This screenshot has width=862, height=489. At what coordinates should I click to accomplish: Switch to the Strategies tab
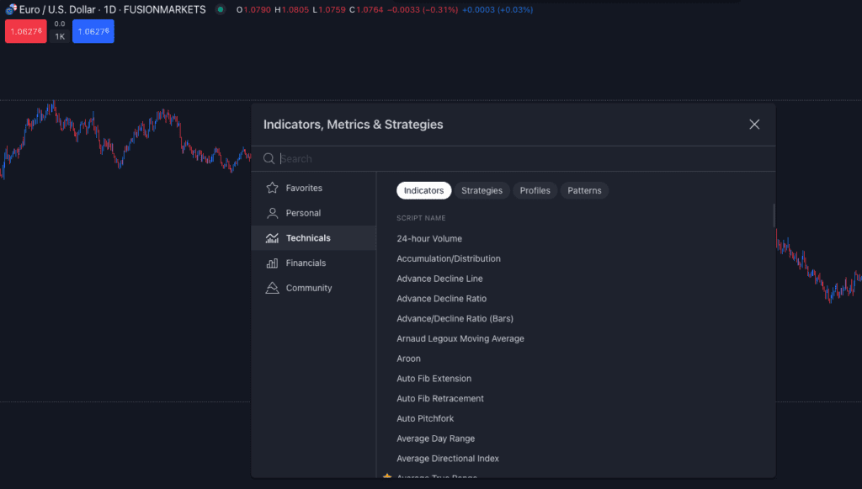point(482,191)
